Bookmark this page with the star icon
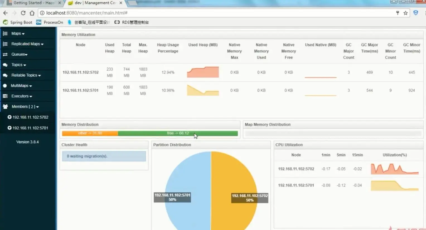This screenshot has width=426, height=230. pyautogui.click(x=406, y=13)
